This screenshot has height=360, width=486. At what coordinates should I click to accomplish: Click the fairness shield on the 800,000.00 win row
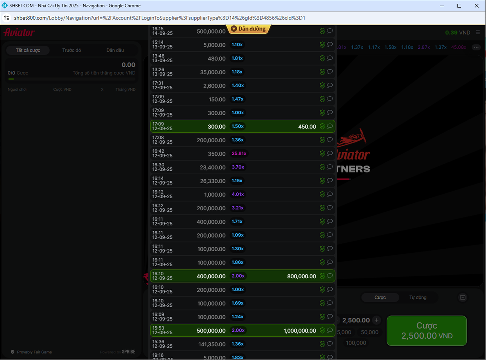coord(322,276)
